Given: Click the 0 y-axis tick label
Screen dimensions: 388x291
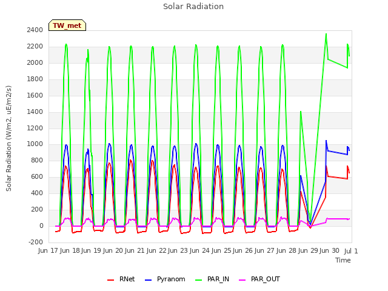Looking at the screenshot, I should 41,226.
